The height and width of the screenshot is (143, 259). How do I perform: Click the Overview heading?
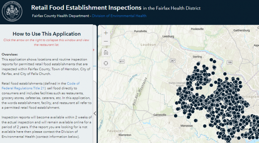tap(10, 54)
